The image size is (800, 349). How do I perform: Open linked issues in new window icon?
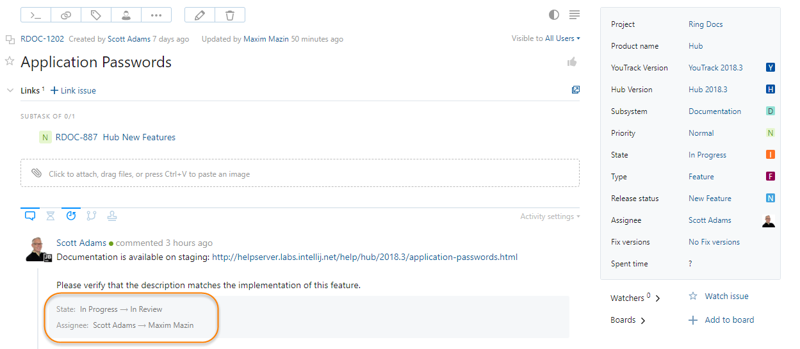coord(576,90)
